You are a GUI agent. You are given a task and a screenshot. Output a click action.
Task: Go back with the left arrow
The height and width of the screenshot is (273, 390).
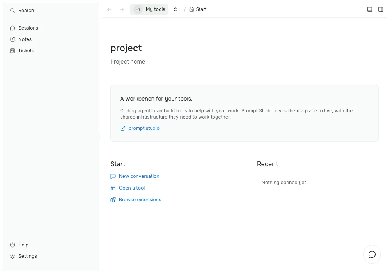(109, 9)
